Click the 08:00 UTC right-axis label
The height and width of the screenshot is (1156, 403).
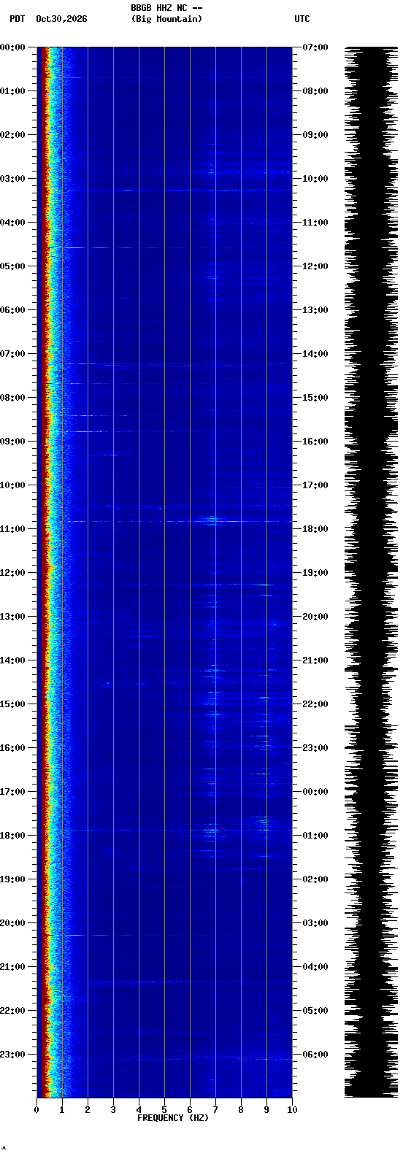click(315, 91)
